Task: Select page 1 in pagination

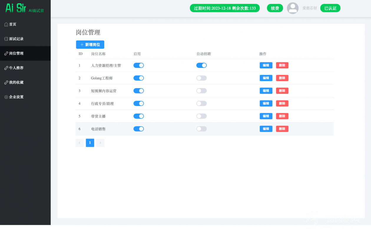Action: pyautogui.click(x=90, y=143)
